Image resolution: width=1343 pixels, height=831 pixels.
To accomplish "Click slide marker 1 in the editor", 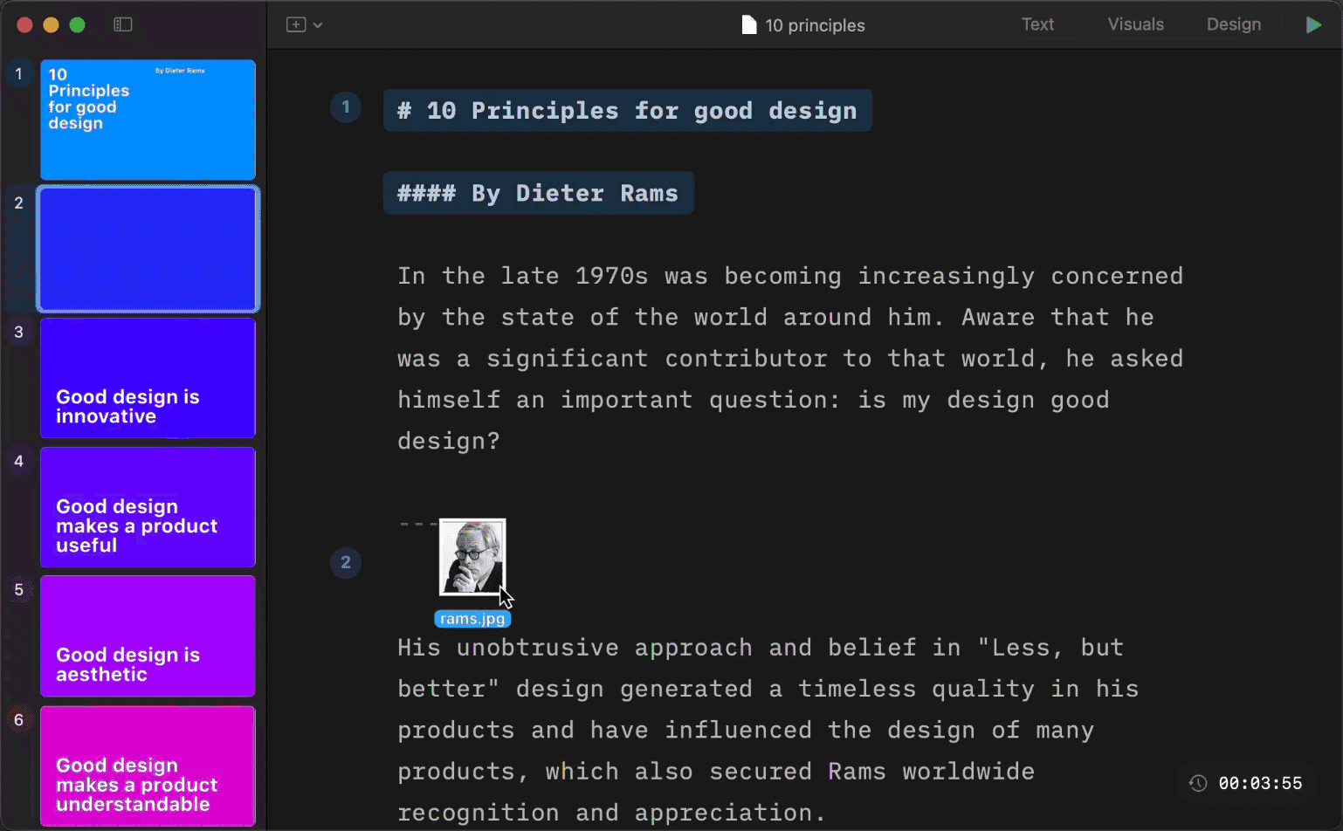I will coord(346,107).
